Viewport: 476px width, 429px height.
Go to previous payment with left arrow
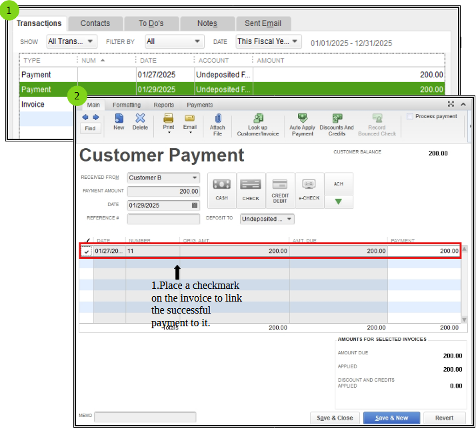[x=85, y=117]
